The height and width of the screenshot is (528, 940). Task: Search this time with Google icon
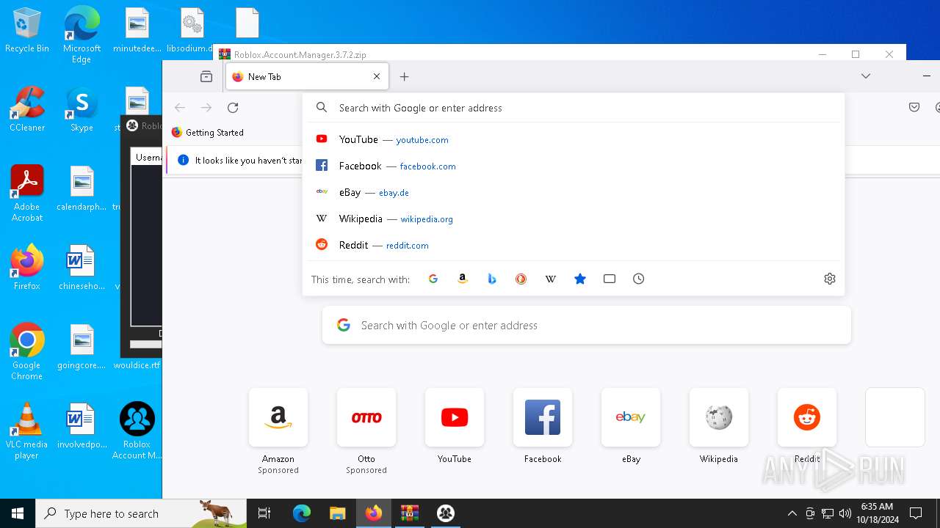(x=433, y=279)
